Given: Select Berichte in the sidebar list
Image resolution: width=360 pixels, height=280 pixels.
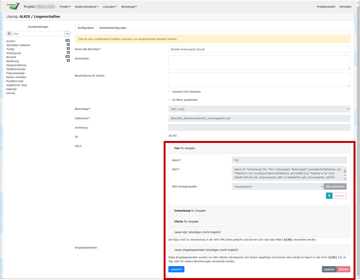Looking at the screenshot, I should pyautogui.click(x=11, y=57).
